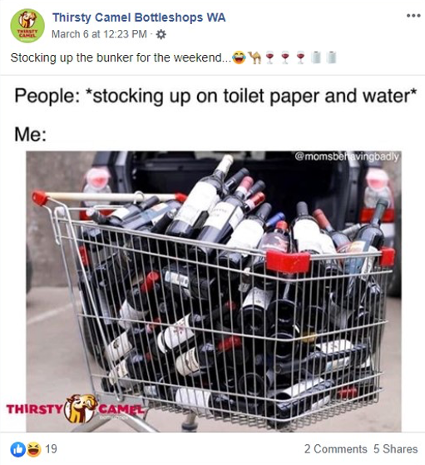Click the Haha laughing reaction icon
This screenshot has height=465, width=425.
point(34,449)
